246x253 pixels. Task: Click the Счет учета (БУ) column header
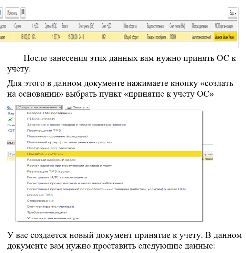90,26
